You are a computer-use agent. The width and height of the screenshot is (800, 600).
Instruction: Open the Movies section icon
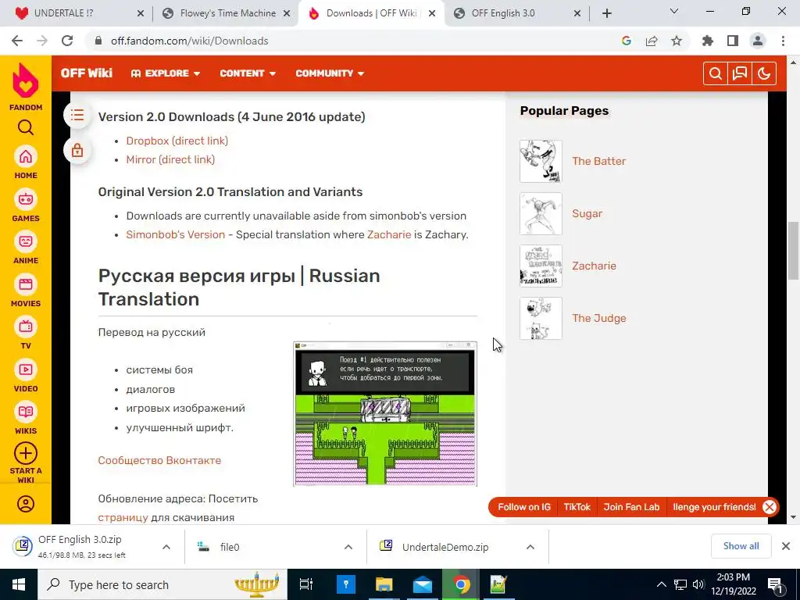point(26,284)
